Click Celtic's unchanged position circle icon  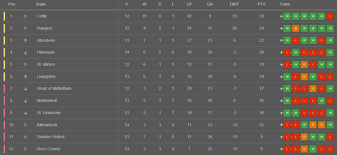click(25, 16)
